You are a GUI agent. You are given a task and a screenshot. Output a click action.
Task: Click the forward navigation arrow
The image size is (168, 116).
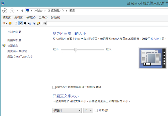[12, 11]
